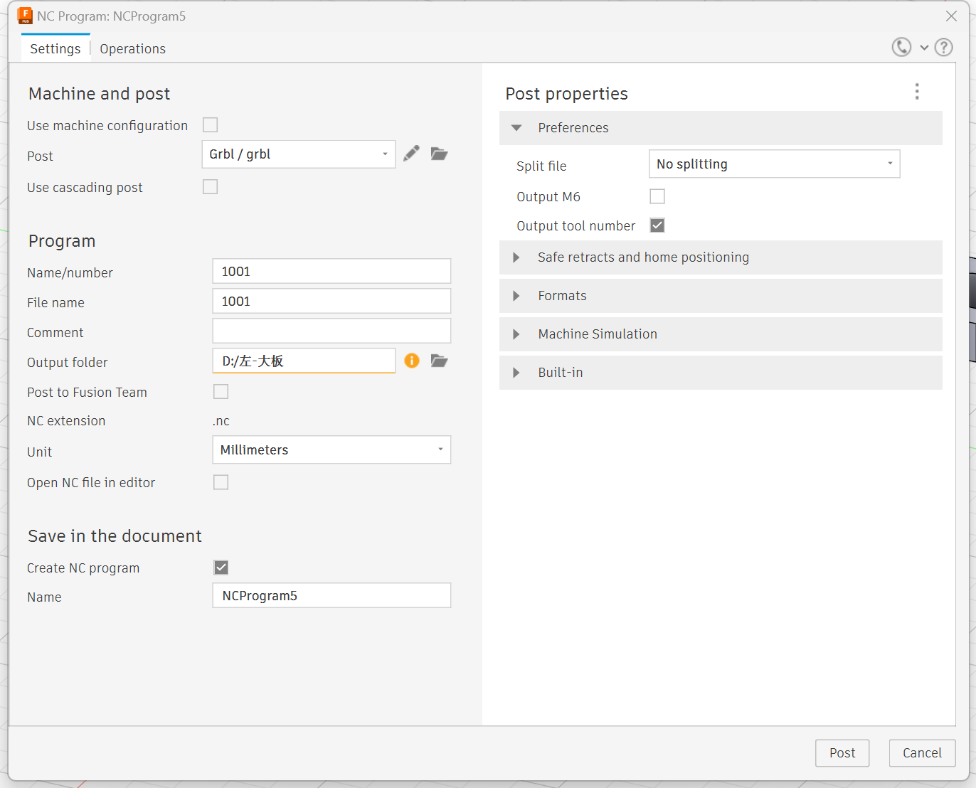Click the Name/number field with 1001
The image size is (976, 788).
331,272
